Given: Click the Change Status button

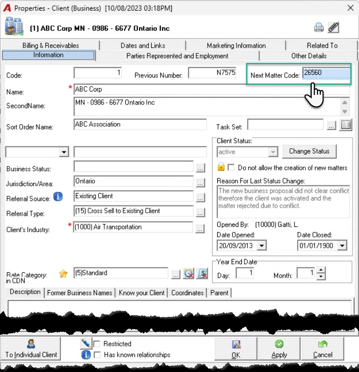Looking at the screenshot, I should click(x=309, y=151).
